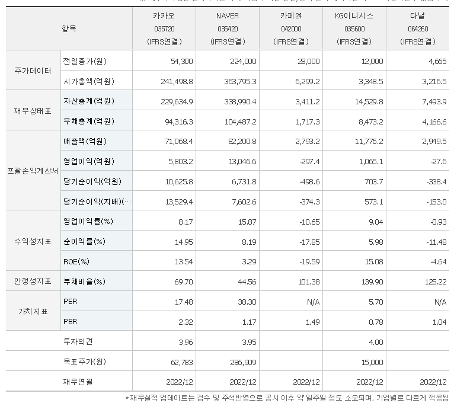Click the PBR row label
Image resolution: width=454 pixels, height=403 pixels.
click(70, 322)
